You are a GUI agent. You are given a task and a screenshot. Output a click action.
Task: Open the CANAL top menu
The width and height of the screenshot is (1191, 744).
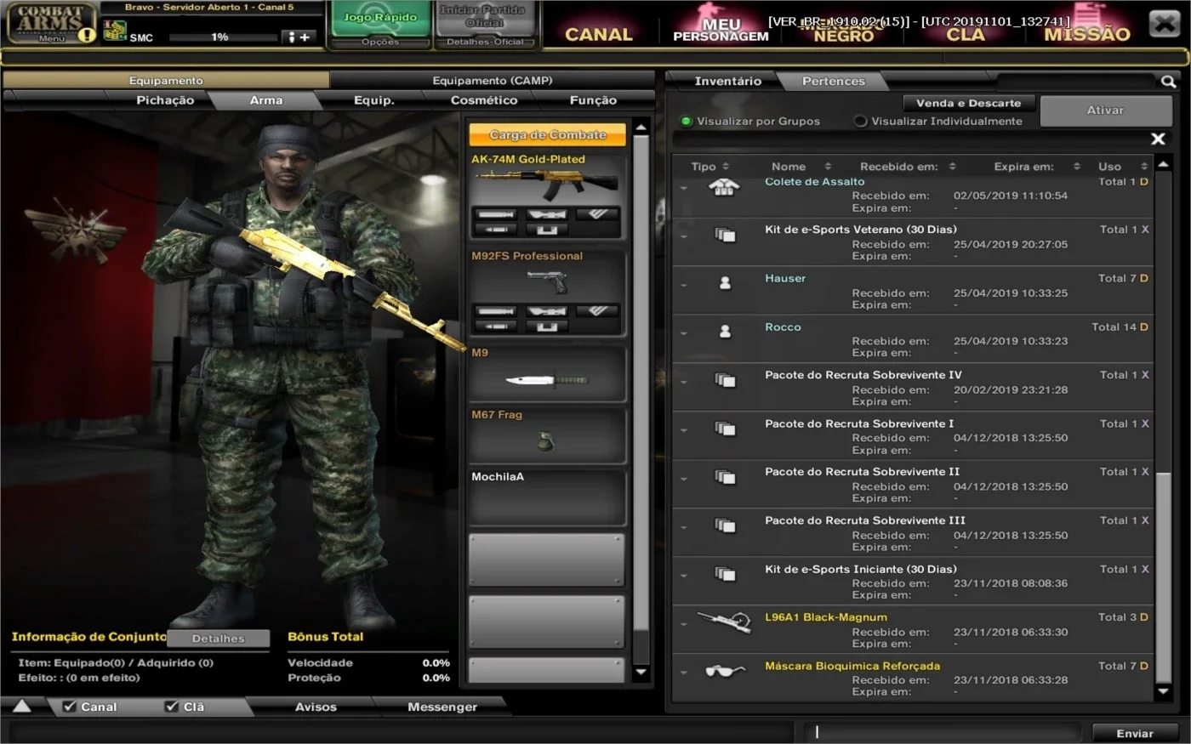pyautogui.click(x=599, y=35)
